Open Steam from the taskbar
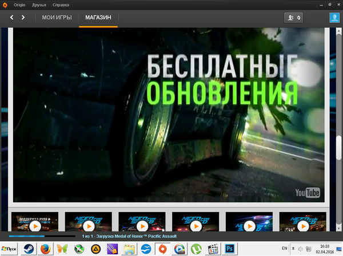This screenshot has width=343, height=256. pos(29,249)
